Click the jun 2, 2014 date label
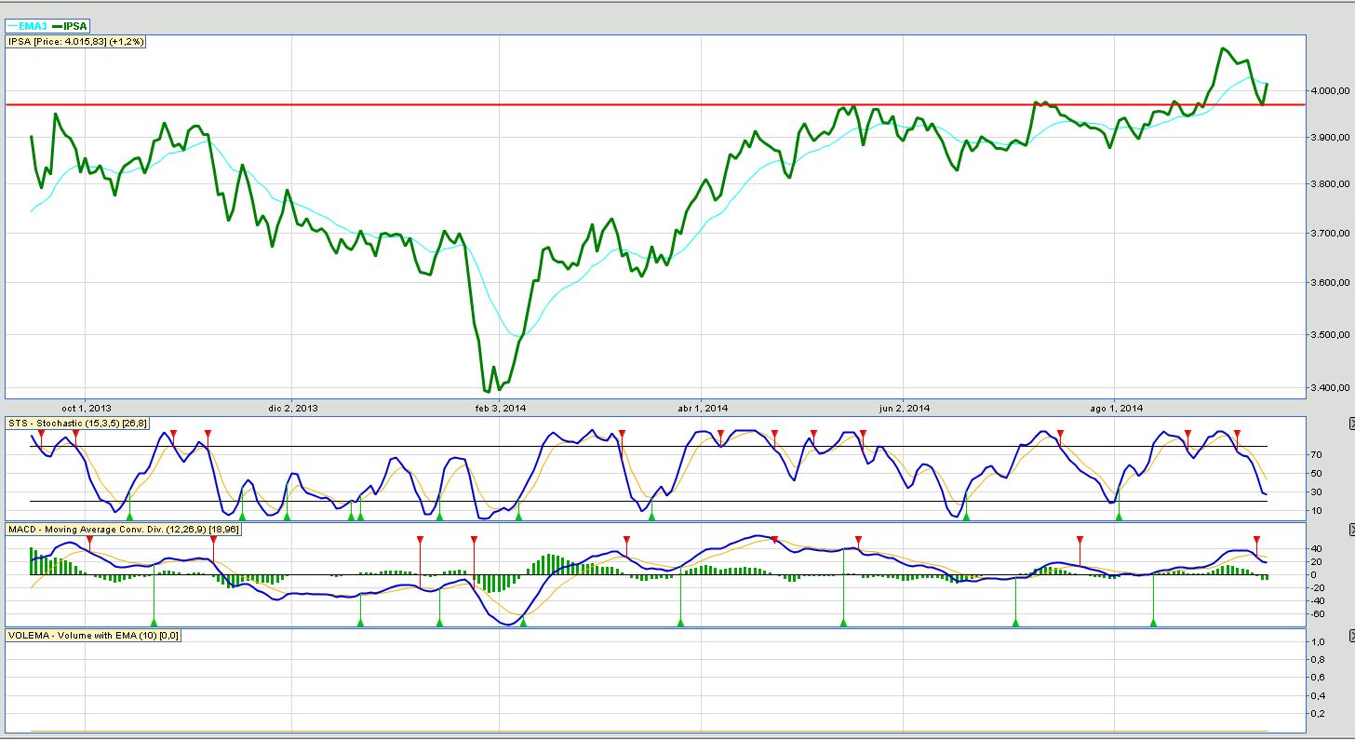Screen dimensions: 1355x740 coord(905,408)
